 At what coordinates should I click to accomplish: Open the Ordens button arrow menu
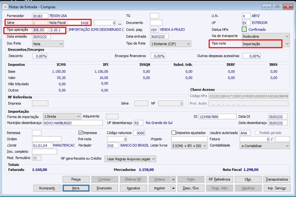[x=173, y=180]
